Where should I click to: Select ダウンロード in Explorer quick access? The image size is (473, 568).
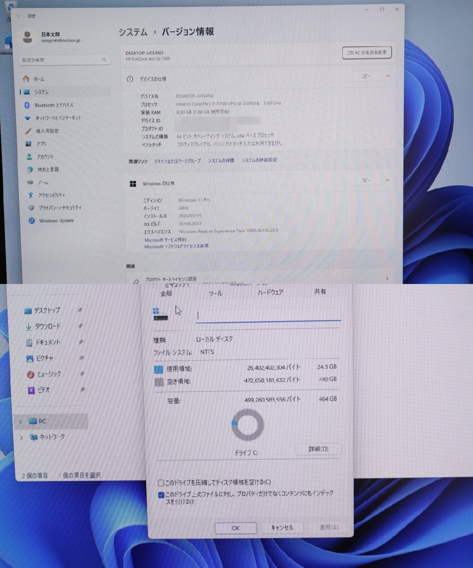[x=43, y=327]
